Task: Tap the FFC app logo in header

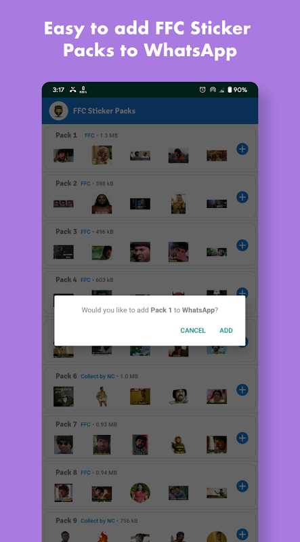Action: tap(58, 111)
